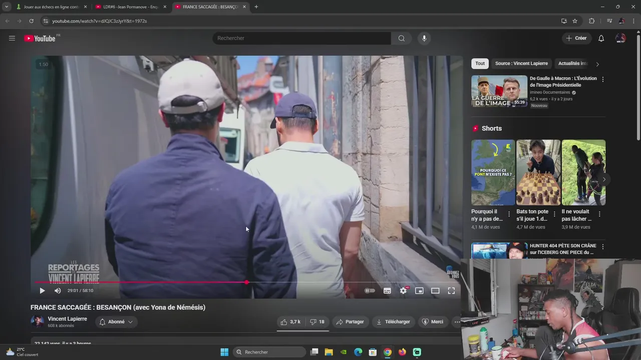Viewport: 641px width, 360px height.
Task: Show more filter chips arrow
Action: pyautogui.click(x=597, y=64)
